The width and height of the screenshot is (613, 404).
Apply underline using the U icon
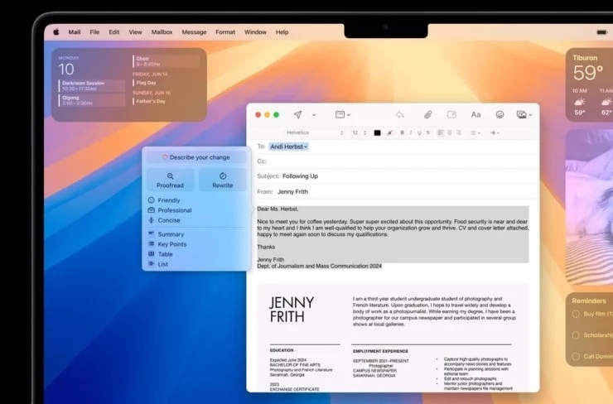[419, 132]
